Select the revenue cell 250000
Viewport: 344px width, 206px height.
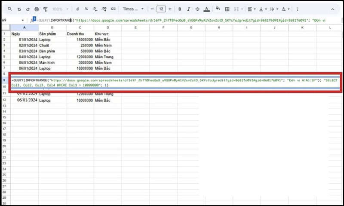80,45
